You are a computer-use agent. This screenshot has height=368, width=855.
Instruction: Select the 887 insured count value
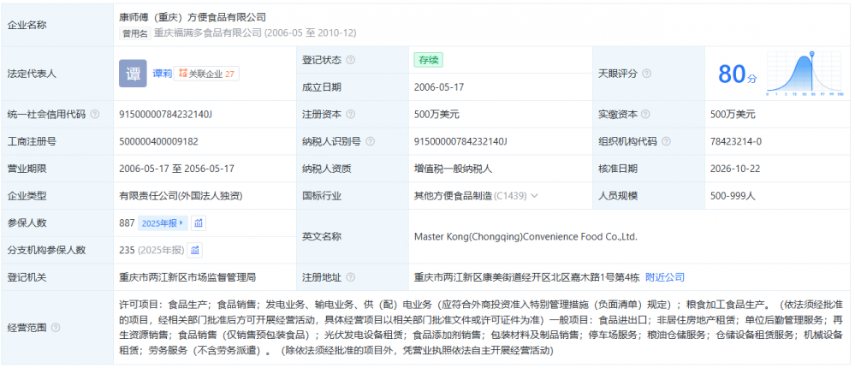(x=127, y=223)
